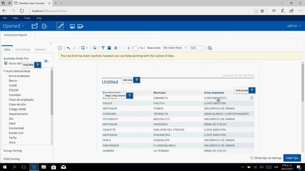305x171 pixels.
Task: Click the fields list vertical scrollbar
Action: pyautogui.click(x=52, y=92)
